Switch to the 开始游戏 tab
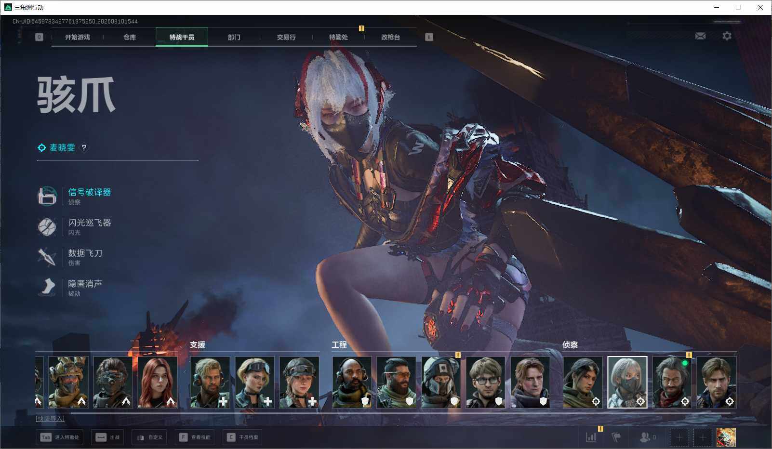This screenshot has height=449, width=772. pyautogui.click(x=78, y=37)
